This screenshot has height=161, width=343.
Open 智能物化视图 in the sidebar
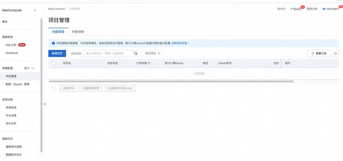click(14, 147)
